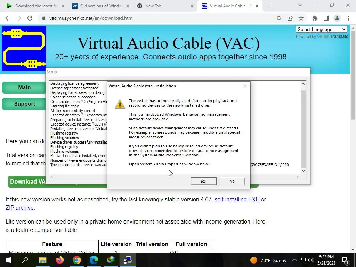The width and height of the screenshot is (356, 267).
Task: Open the 70°F Sunny weather widget
Action: [x=268, y=260]
